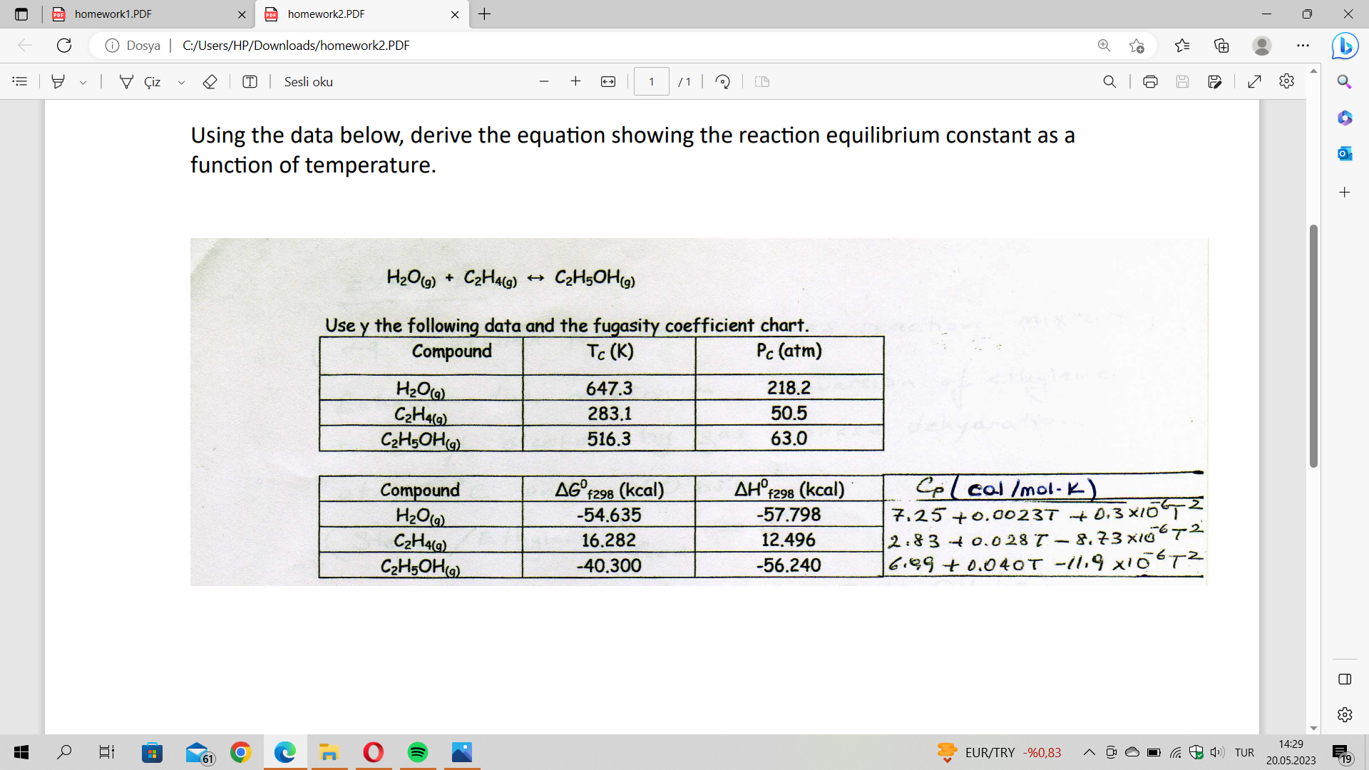Start Sesli oku read aloud
The height and width of the screenshot is (770, 1369).
coord(308,81)
